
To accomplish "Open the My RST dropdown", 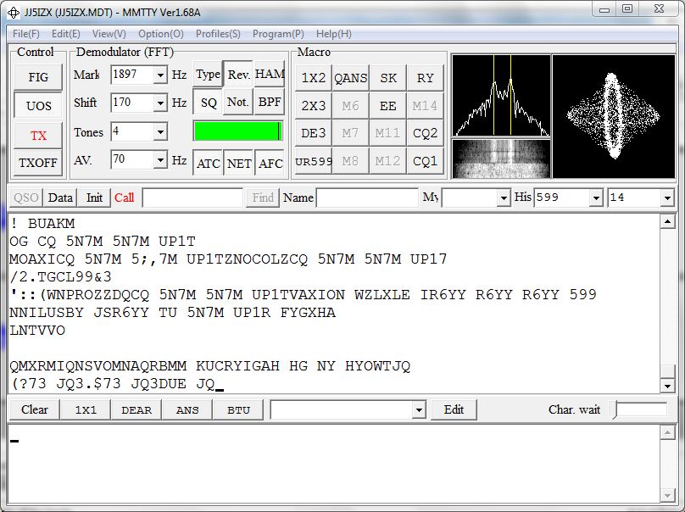I will coord(504,198).
